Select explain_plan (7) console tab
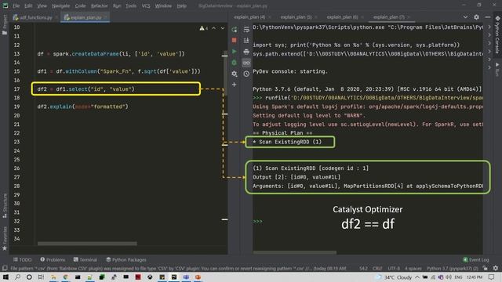Image resolution: width=502 pixels, height=282 pixels. pyautogui.click(x=389, y=17)
